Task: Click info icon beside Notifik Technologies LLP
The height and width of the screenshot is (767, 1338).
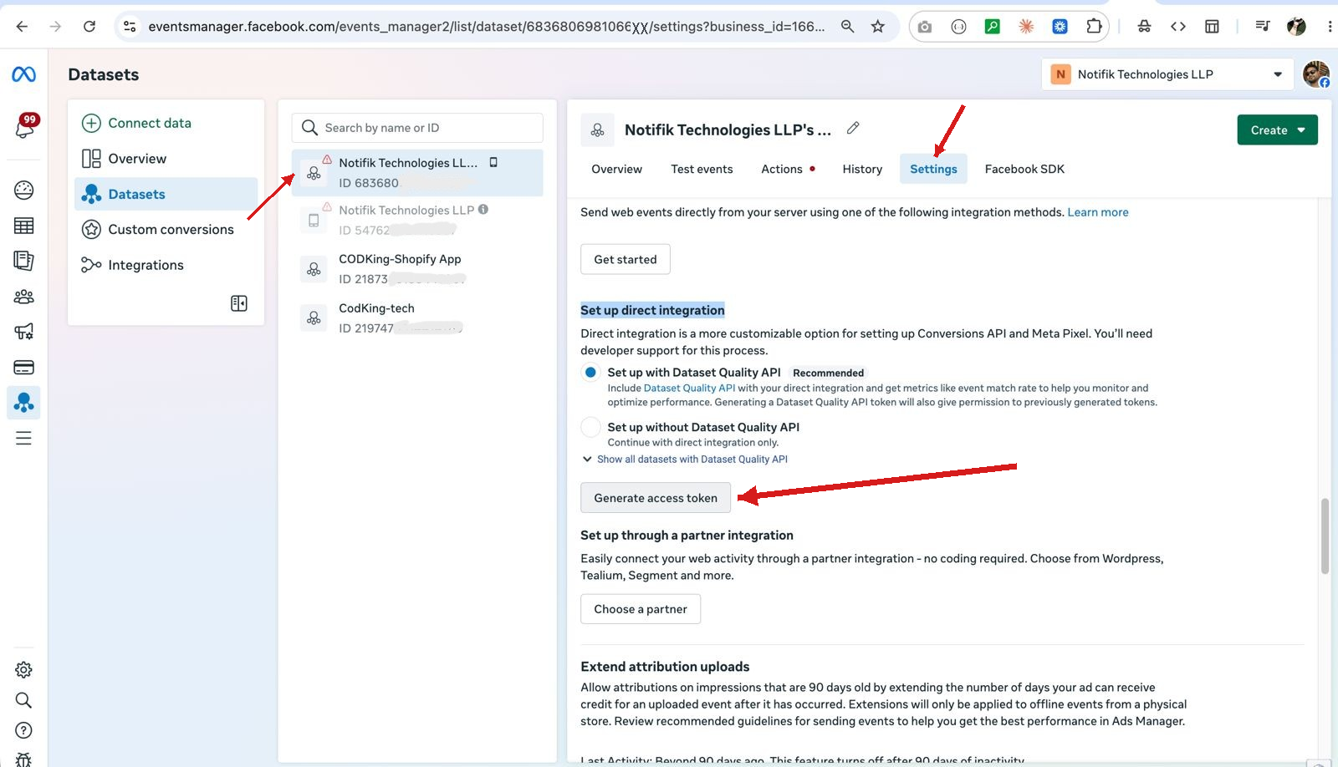Action: coord(483,210)
